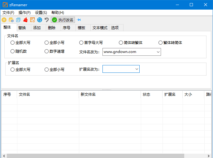Click the 新文件名 column header
213x158 pixels.
tap(110, 94)
